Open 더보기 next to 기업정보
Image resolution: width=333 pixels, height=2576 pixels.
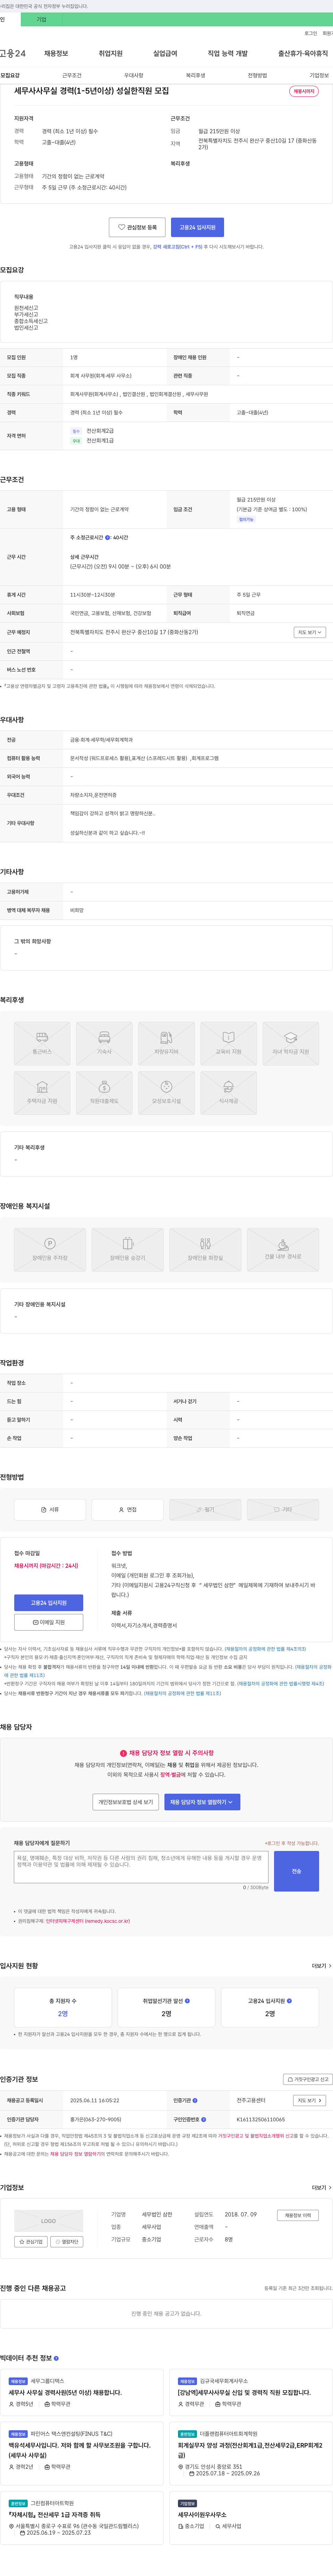point(320,2188)
